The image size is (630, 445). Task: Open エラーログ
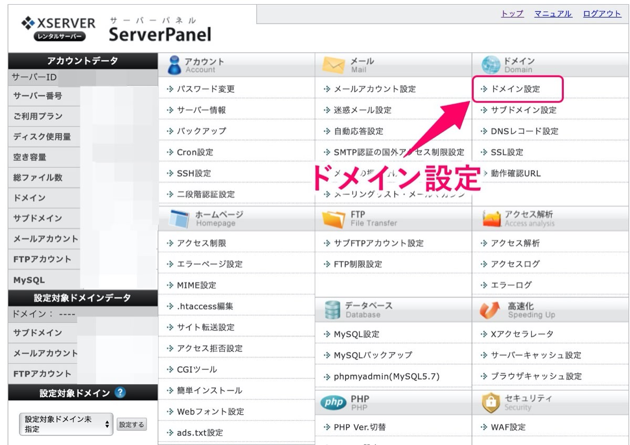pyautogui.click(x=511, y=285)
